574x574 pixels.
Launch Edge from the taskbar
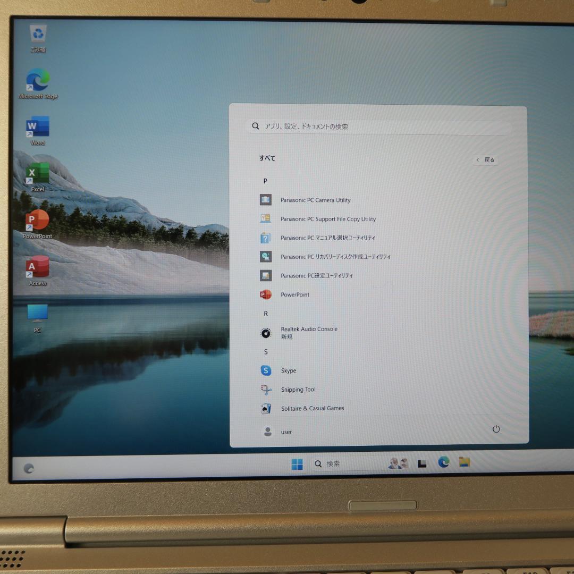[444, 463]
